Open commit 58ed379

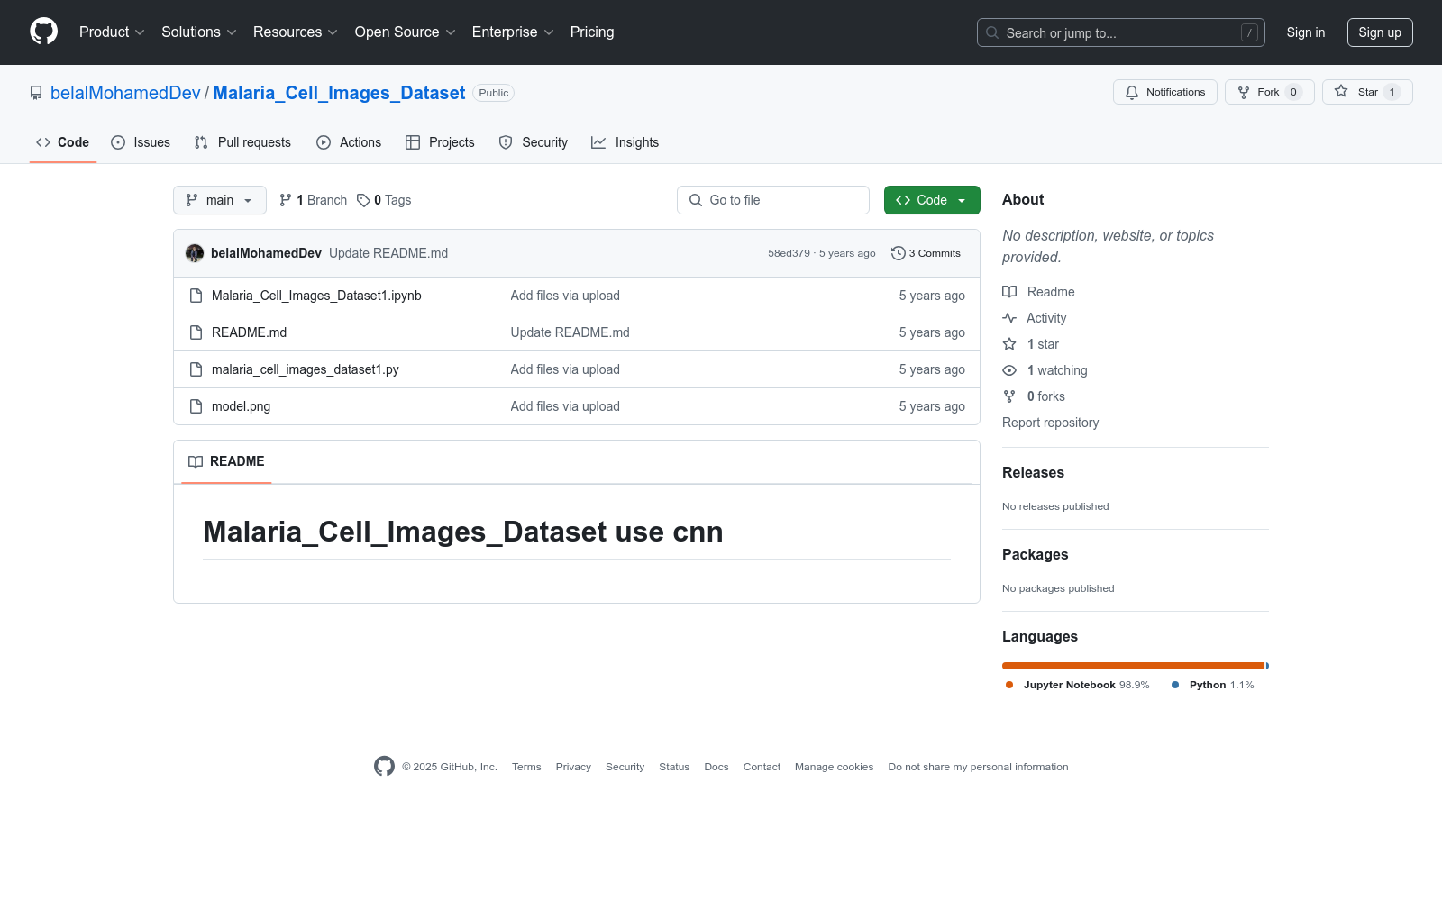pos(789,253)
